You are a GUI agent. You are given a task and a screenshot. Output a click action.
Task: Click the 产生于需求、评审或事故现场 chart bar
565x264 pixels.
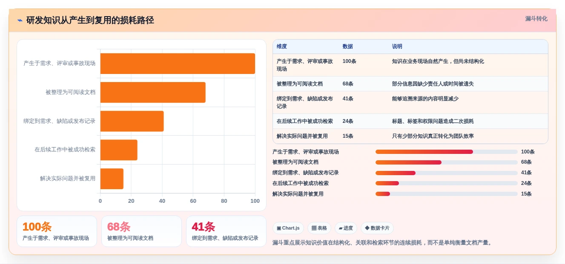178,63
